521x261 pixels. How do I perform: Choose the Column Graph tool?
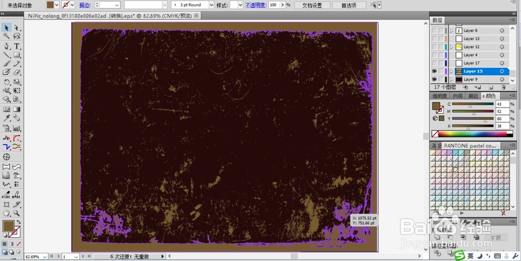tap(17, 128)
